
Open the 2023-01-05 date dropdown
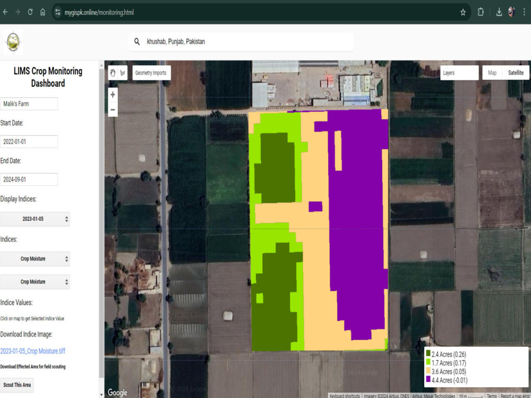35,219
